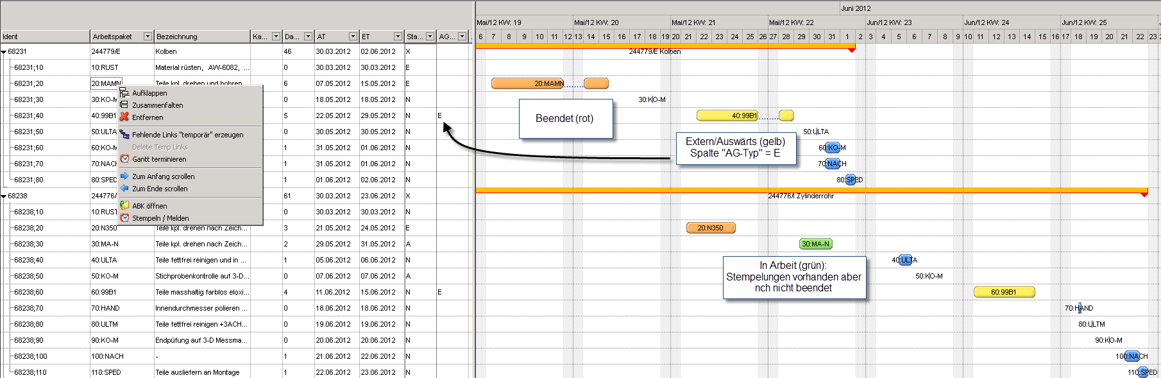Image resolution: width=1161 pixels, height=378 pixels.
Task: Open the Arbeitspaket column filter dropdown
Action: pos(148,37)
